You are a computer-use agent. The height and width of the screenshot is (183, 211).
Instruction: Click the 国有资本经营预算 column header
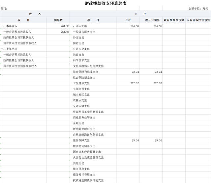(198, 20)
